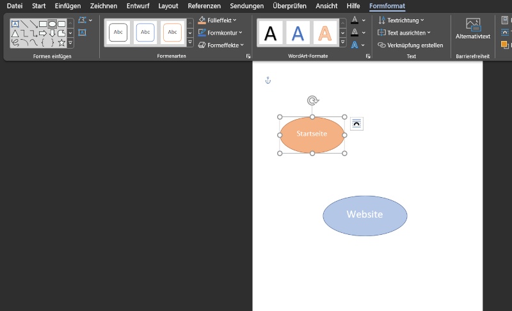512x311 pixels.
Task: Apply the black A WordArt style
Action: [x=270, y=33]
